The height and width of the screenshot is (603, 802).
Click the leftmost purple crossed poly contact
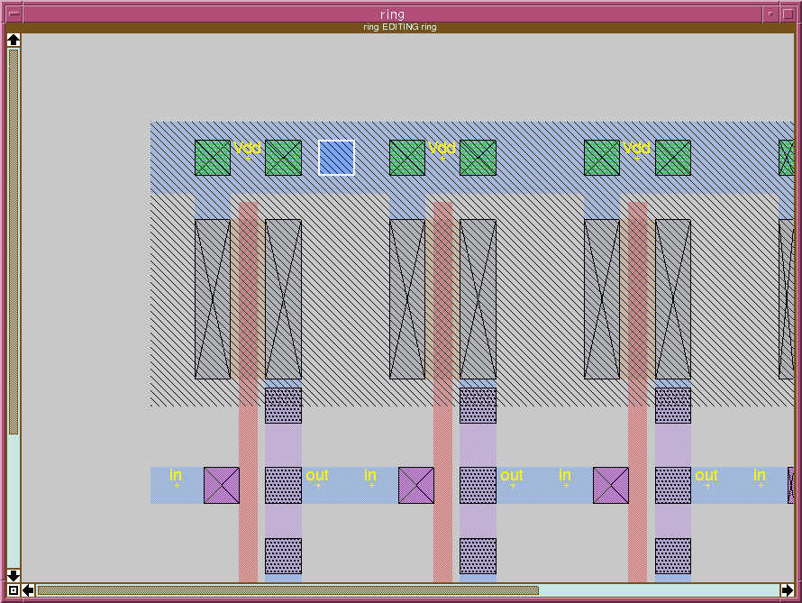[222, 485]
